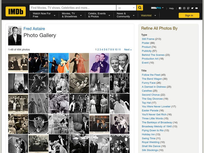This screenshot has width=204, height=153.
Task: Jump to page 5 of the gallery
Action: (x=105, y=49)
